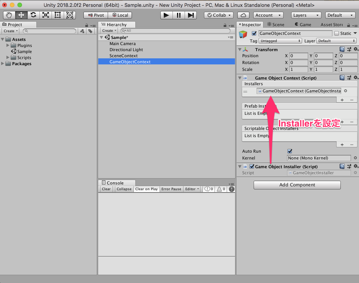Open the cloud Services button

(x=243, y=15)
